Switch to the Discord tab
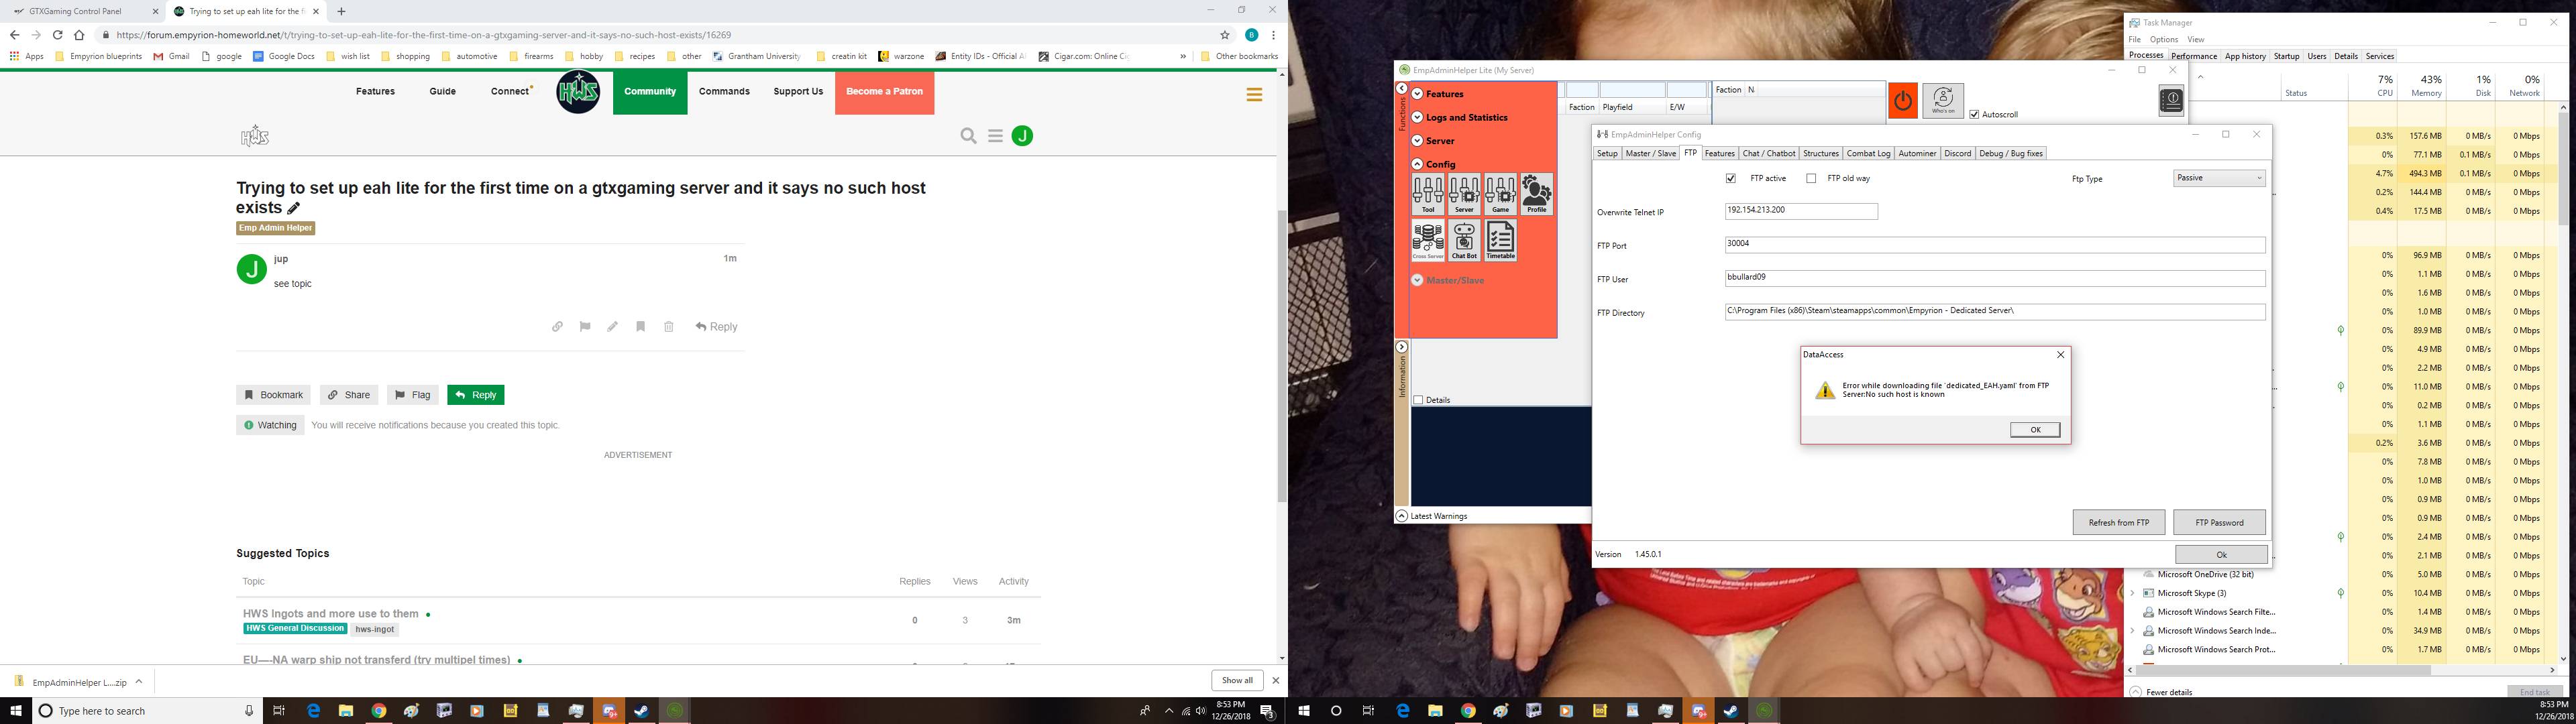 click(x=1957, y=153)
